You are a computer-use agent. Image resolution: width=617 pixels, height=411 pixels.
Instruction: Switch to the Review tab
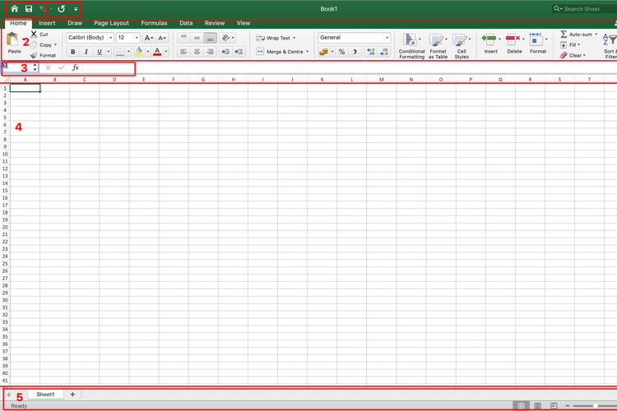(215, 23)
